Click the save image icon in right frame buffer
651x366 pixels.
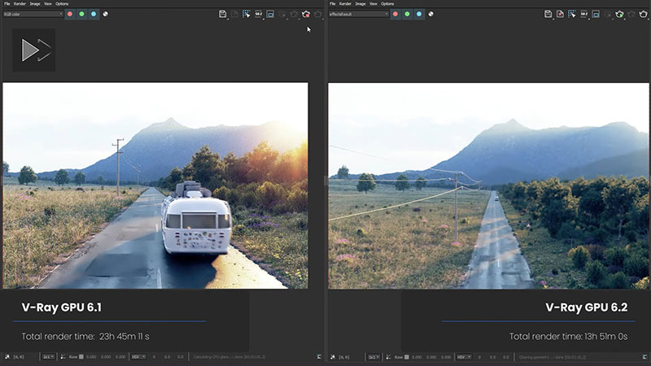coord(548,14)
